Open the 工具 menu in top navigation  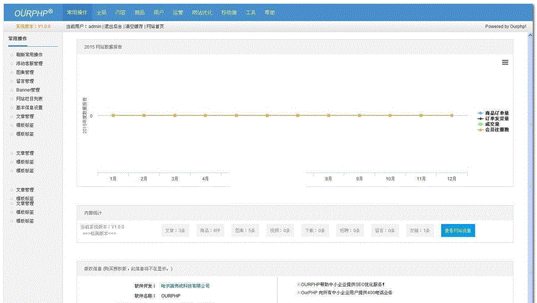[x=250, y=13]
